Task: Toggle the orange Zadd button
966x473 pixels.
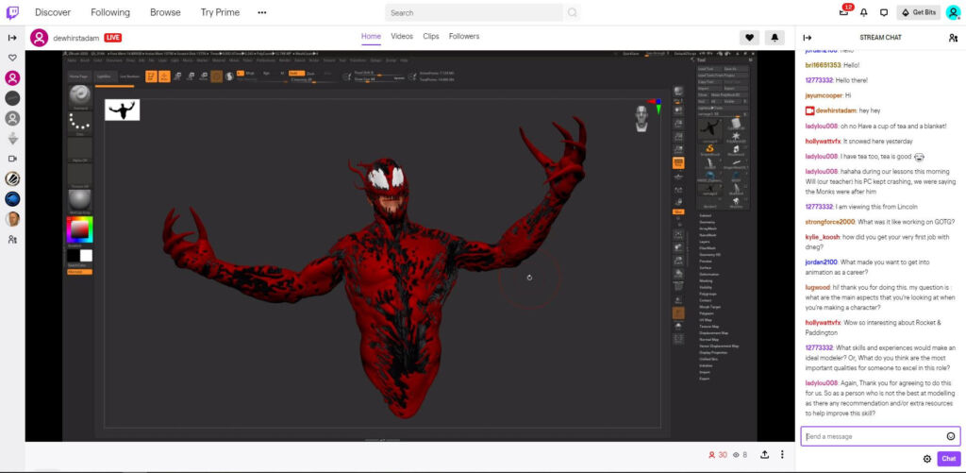Action: pyautogui.click(x=296, y=73)
